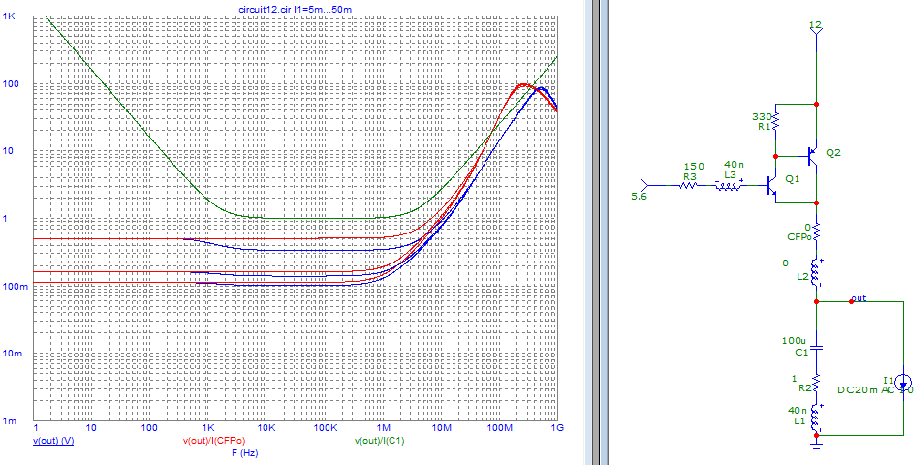Click the DC20m AC source value text
The image size is (923, 465).
pos(875,390)
